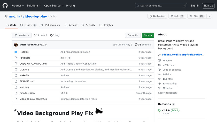Click the heading anchor link icon

15,110
